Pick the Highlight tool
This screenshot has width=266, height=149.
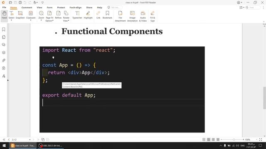88,15
